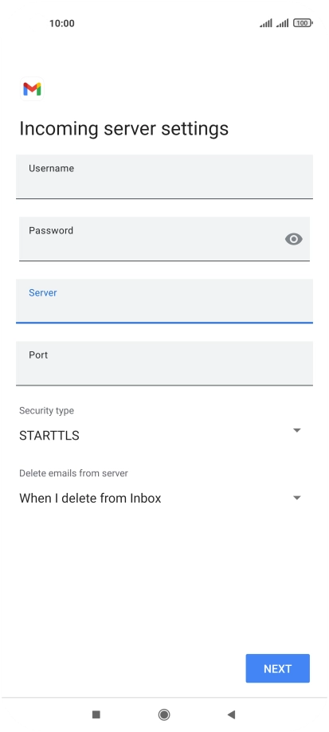This screenshot has width=329, height=732.
Task: Tap the Android home circle button
Action: point(164,714)
